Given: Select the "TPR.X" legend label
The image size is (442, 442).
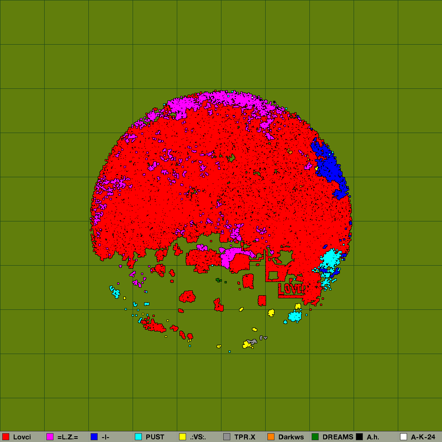Looking at the screenshot, I should [245, 437].
